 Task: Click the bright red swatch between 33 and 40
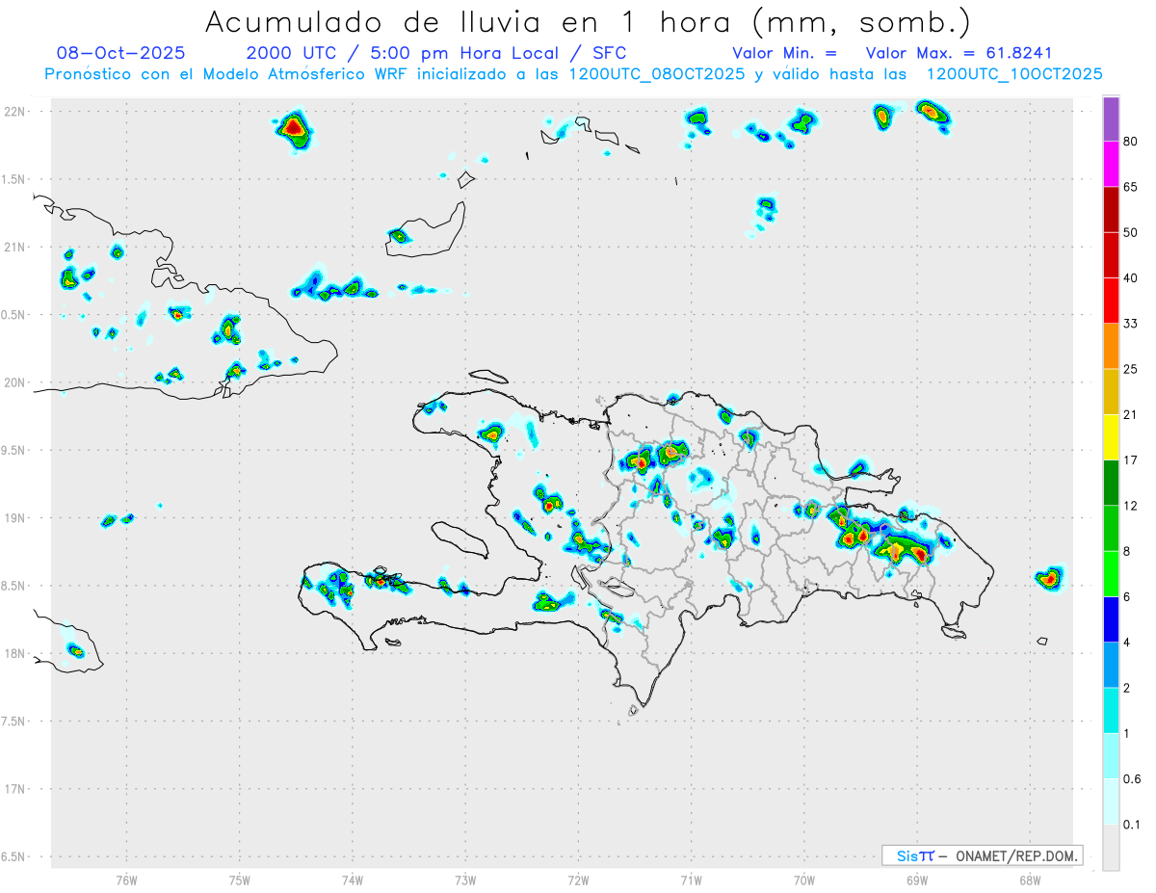click(1111, 301)
